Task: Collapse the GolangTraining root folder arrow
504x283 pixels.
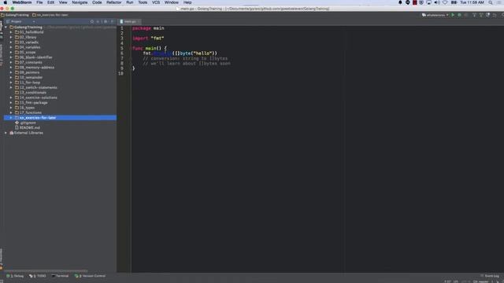Action: [x=6, y=28]
